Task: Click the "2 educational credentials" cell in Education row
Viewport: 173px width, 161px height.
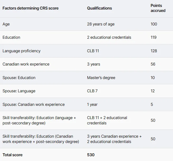Action: [x=109, y=37]
